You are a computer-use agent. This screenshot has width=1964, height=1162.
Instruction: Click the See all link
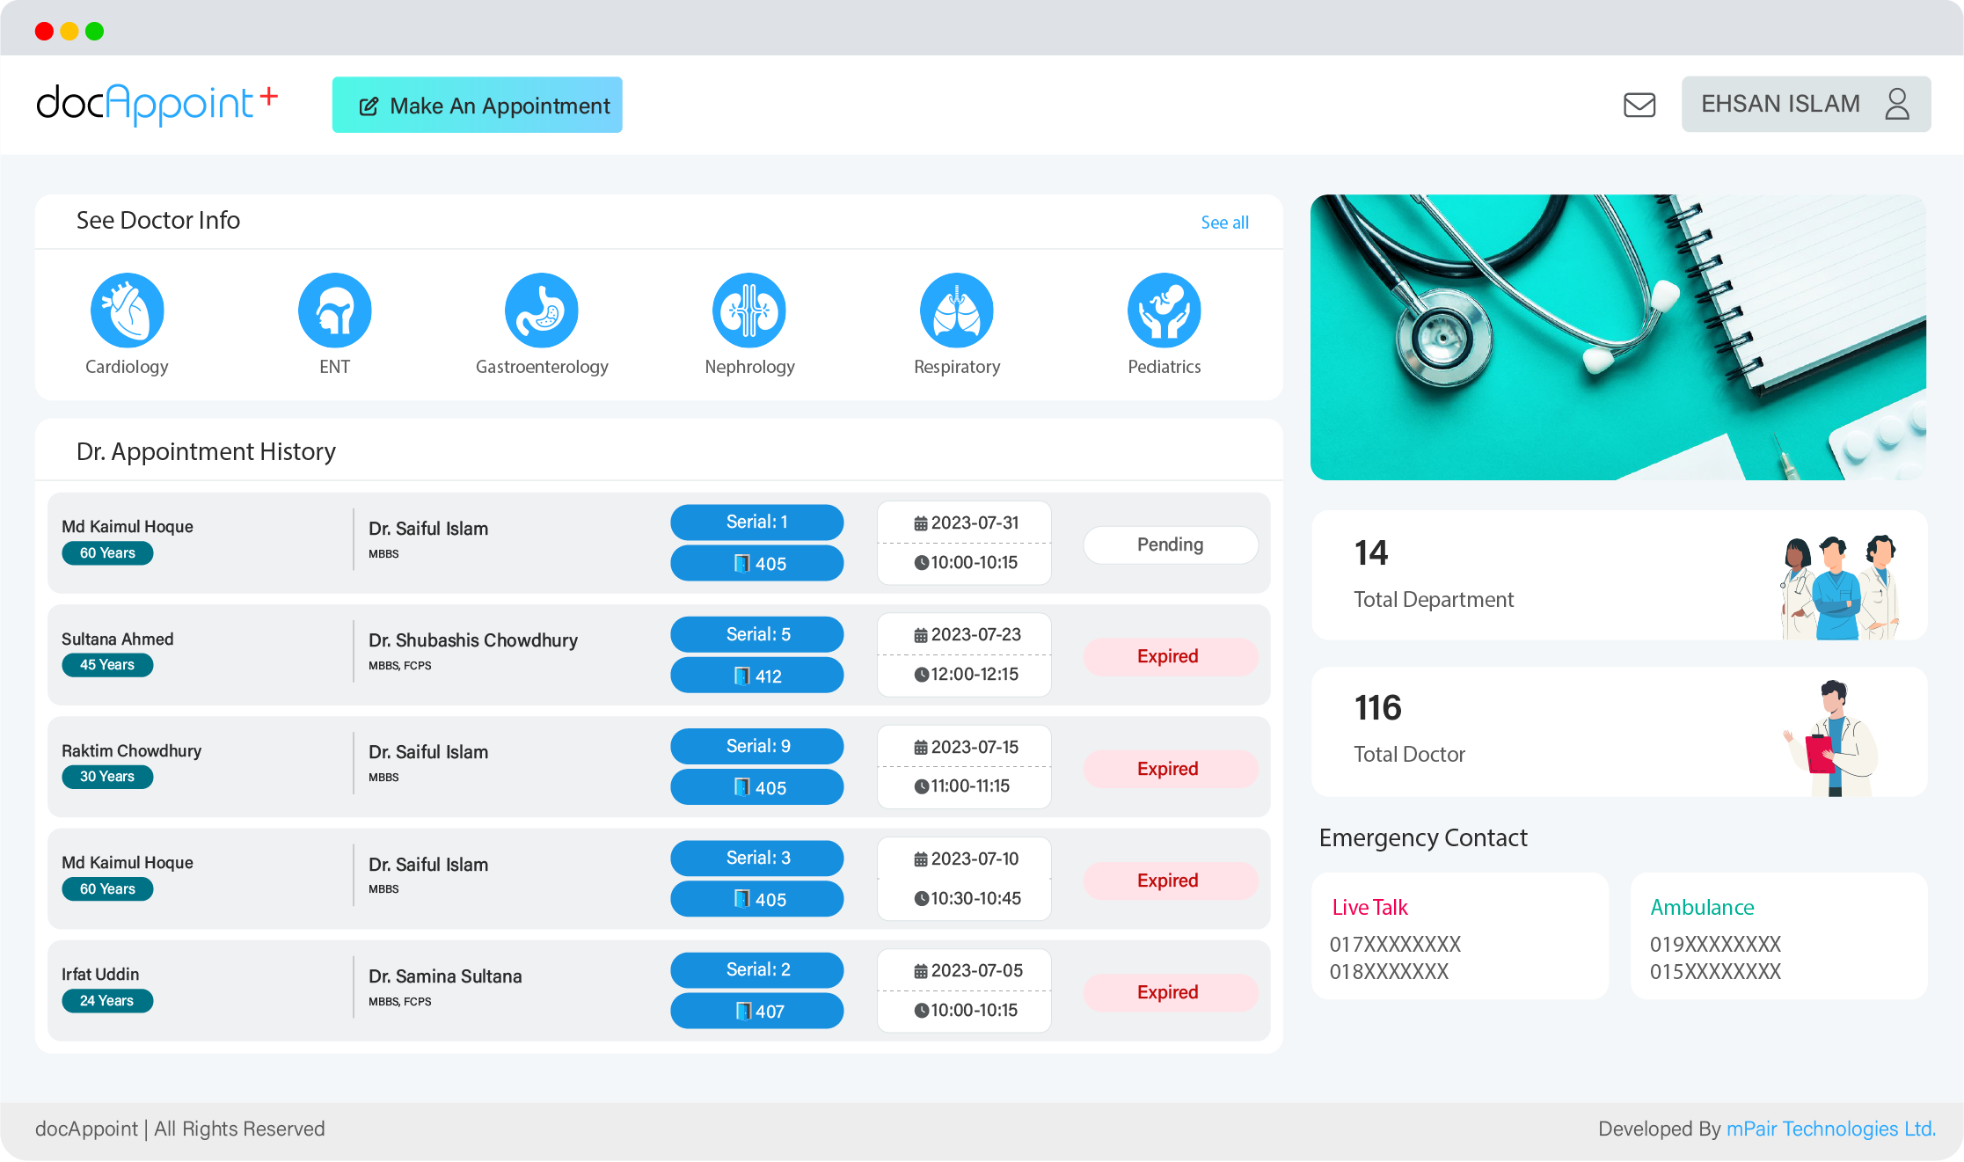(1224, 223)
